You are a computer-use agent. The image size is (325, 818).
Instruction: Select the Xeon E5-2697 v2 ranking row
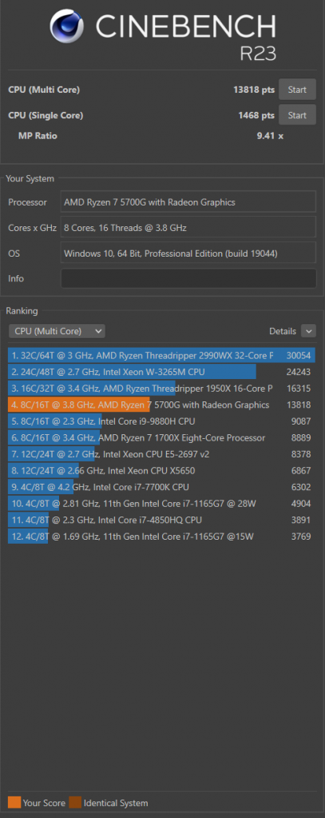coord(161,454)
